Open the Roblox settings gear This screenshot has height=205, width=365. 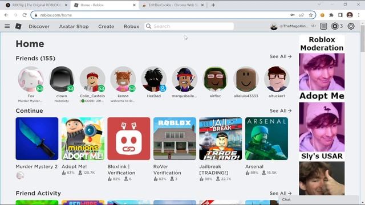coord(351,26)
